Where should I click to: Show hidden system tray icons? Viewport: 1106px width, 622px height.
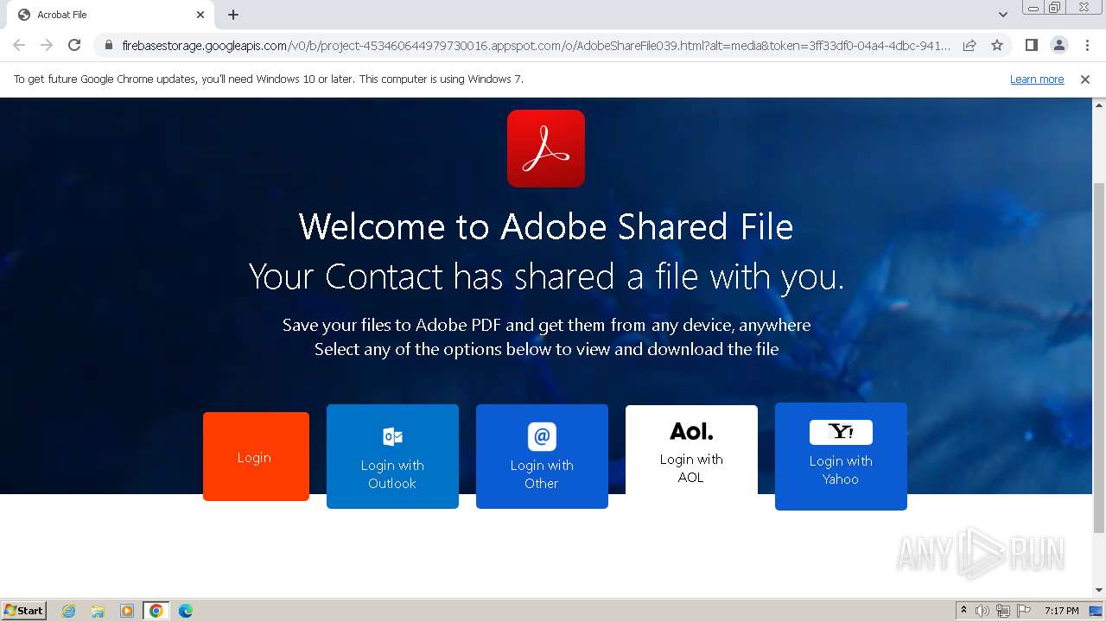(x=963, y=611)
